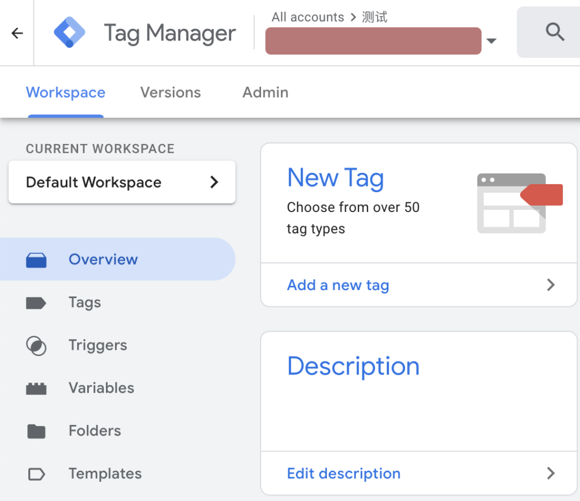Click the Tag Manager diamond logo
The height and width of the screenshot is (501, 580).
tap(69, 32)
